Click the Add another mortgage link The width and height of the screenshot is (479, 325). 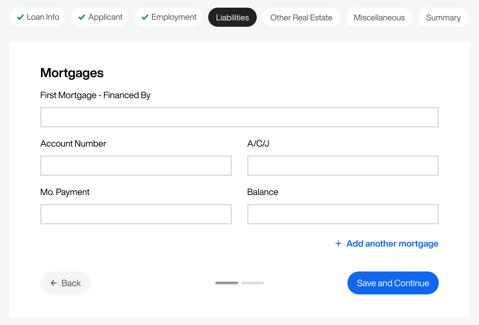click(x=392, y=244)
